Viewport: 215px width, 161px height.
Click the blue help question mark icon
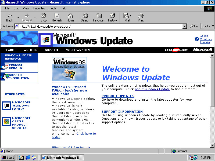click(x=197, y=39)
